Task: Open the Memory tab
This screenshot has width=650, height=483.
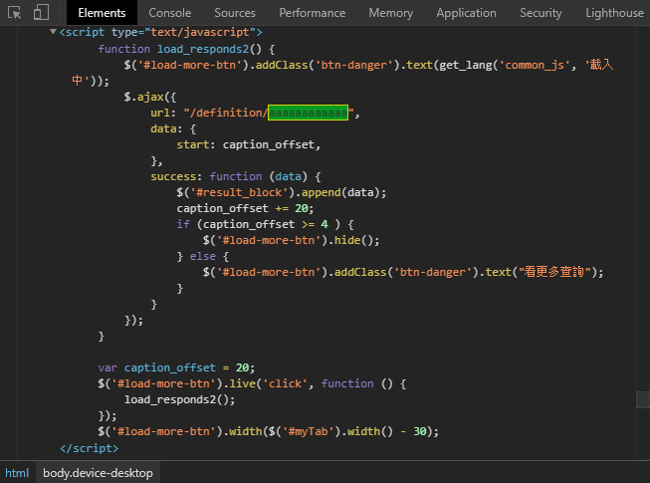Action: click(391, 13)
